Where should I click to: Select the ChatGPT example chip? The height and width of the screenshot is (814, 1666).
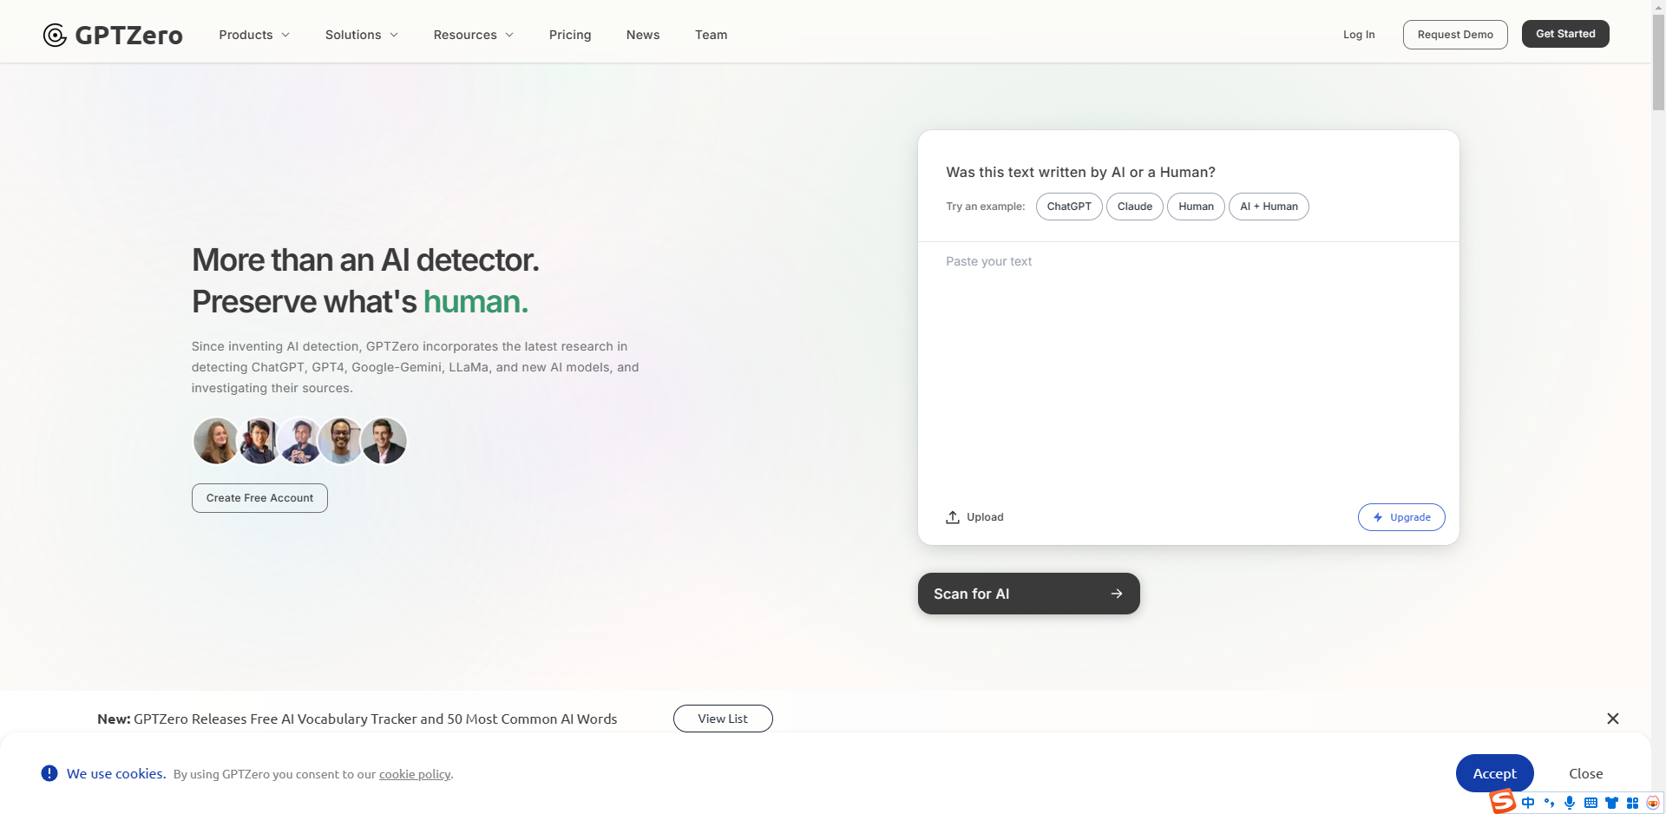click(x=1068, y=207)
